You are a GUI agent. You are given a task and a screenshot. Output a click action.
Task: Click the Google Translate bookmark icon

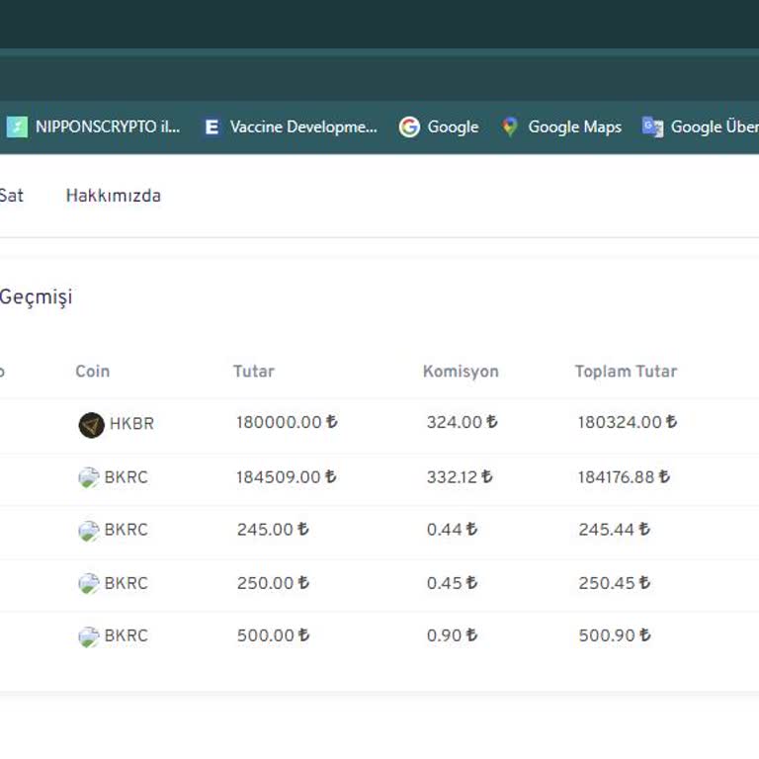pos(652,126)
